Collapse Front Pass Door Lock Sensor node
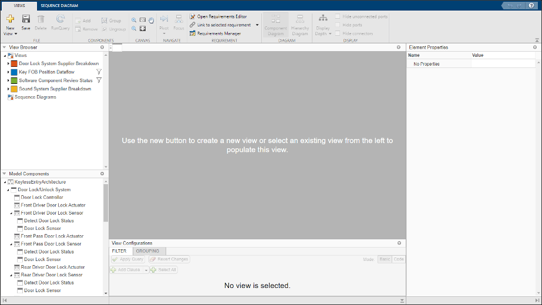 point(11,244)
